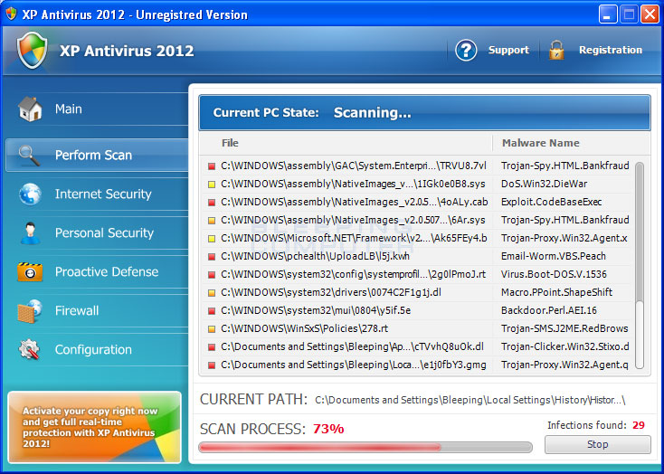
Task: Click orange severity marker for 278.rt
Action: [x=212, y=329]
